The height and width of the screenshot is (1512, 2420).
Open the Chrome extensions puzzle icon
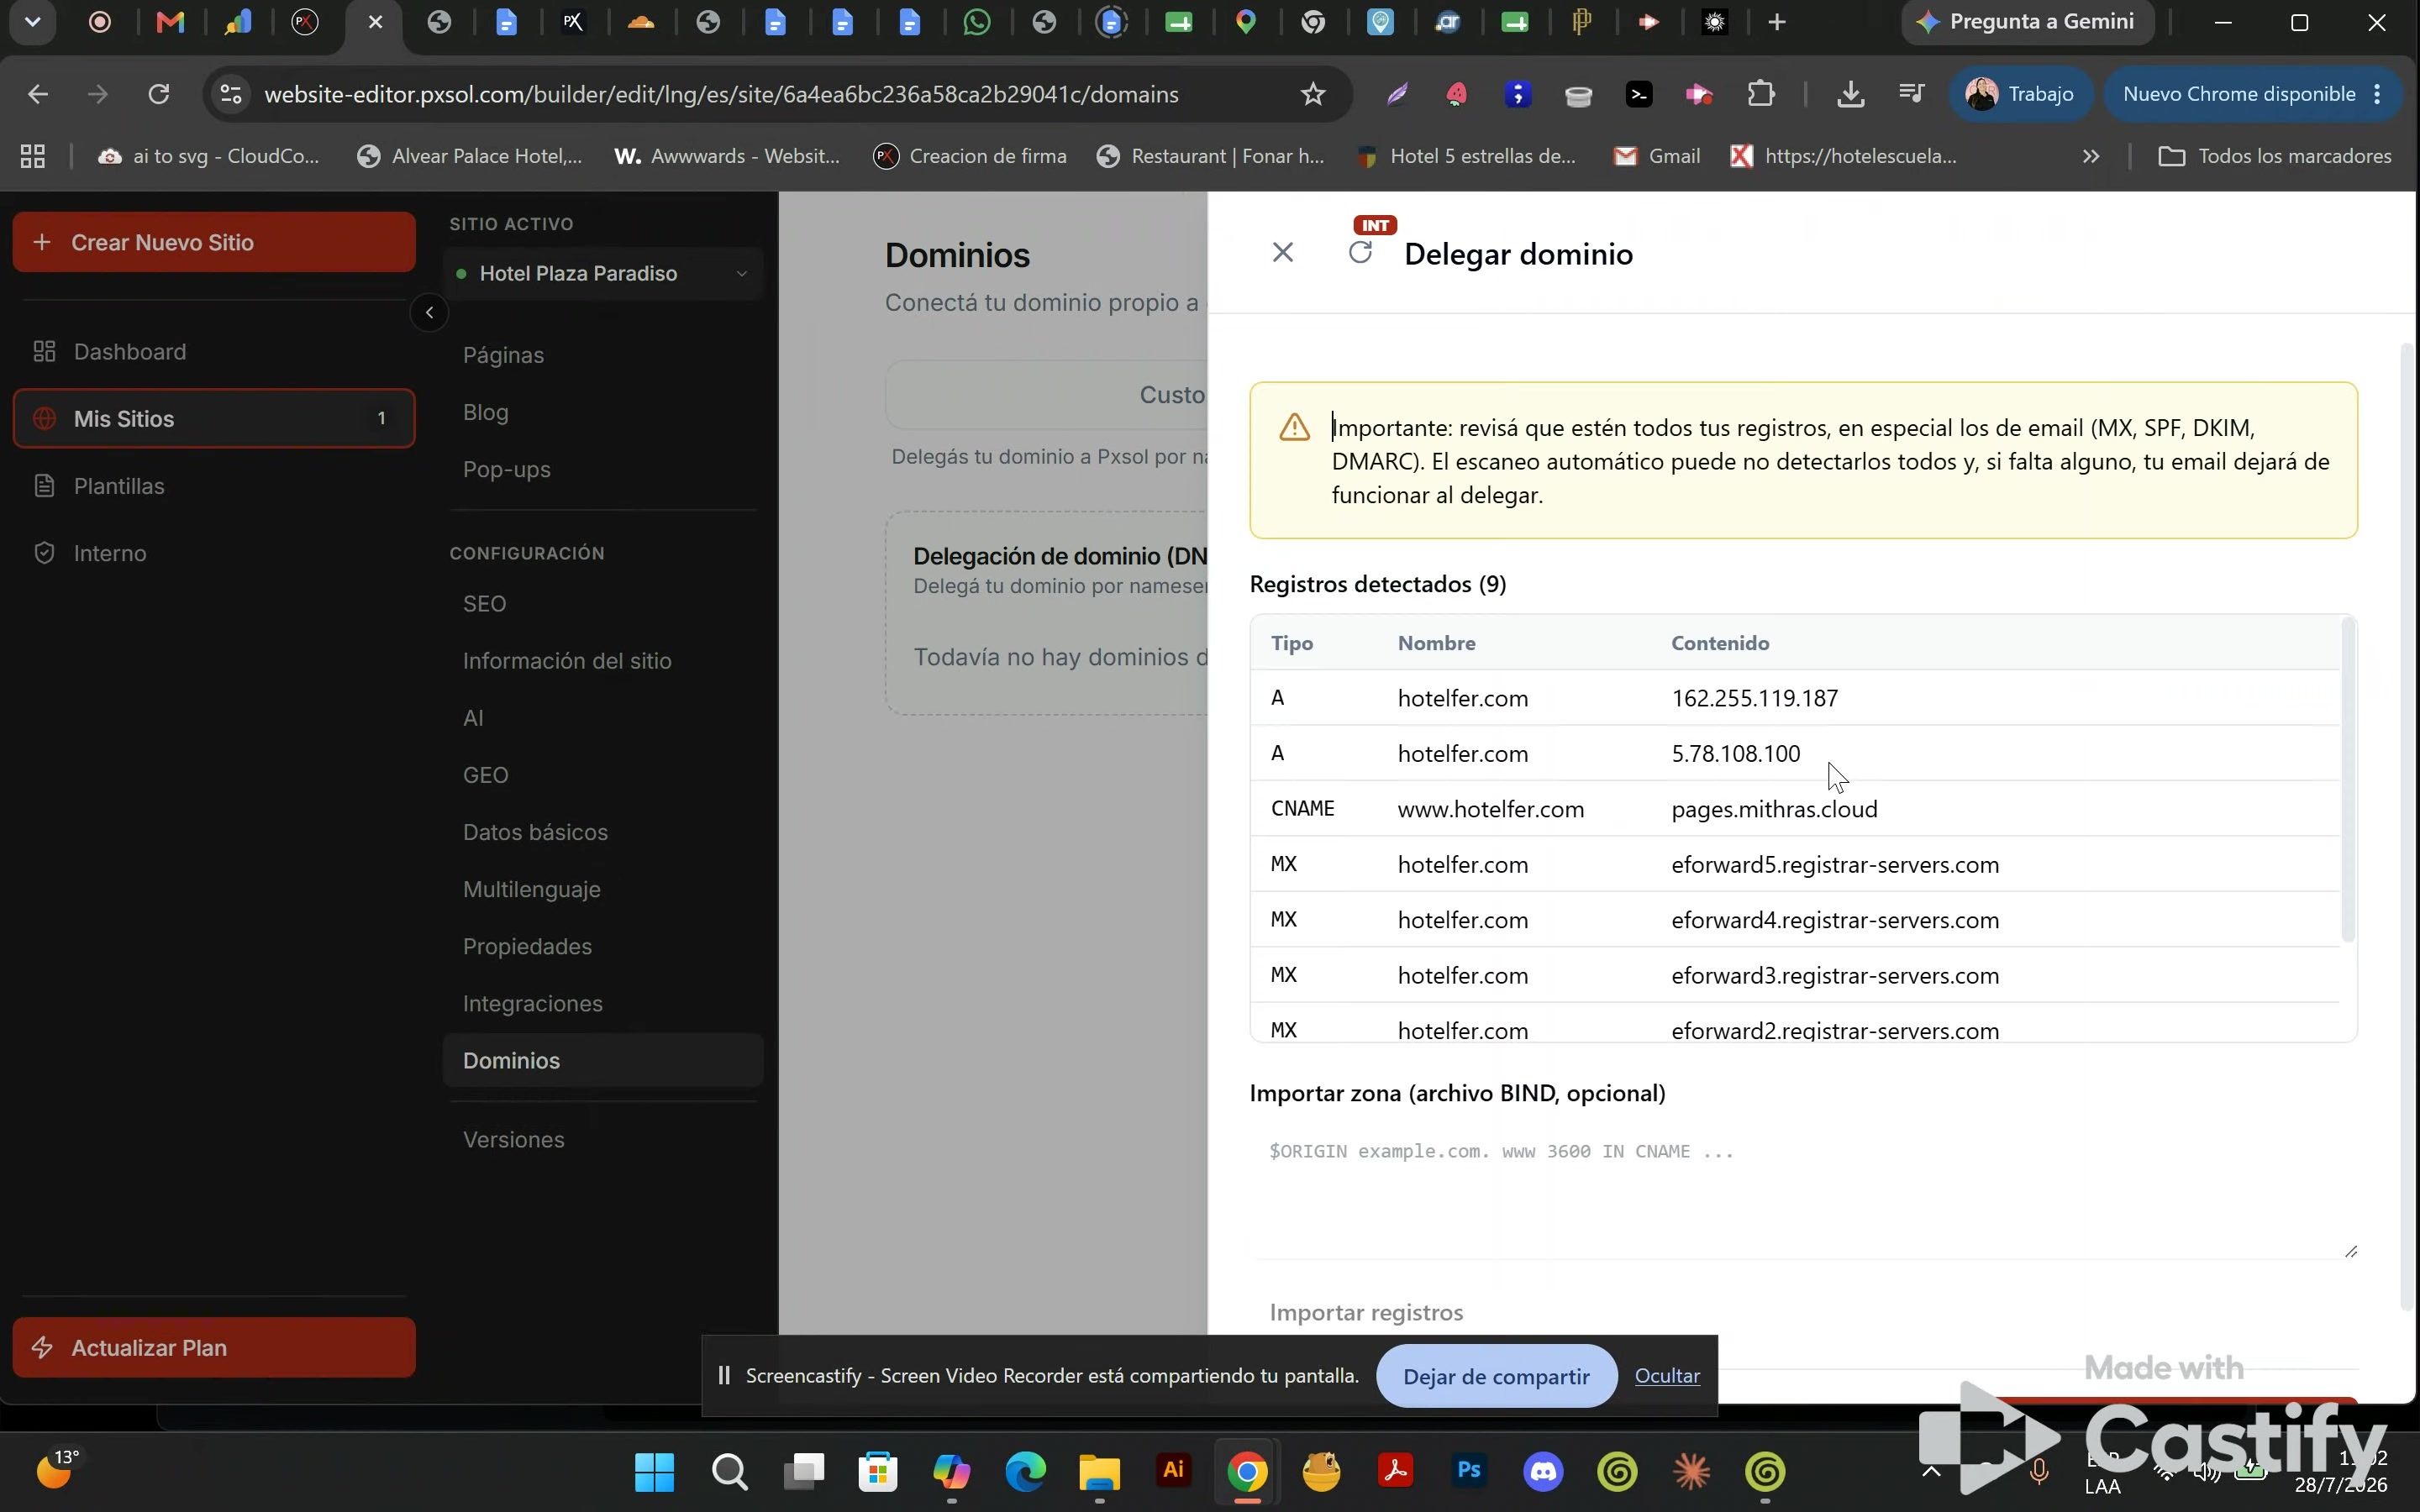point(1760,94)
